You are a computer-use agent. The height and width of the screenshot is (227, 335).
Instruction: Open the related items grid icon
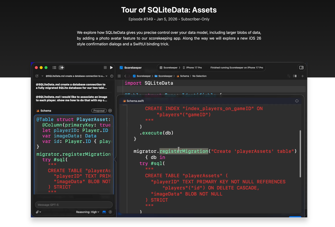click(x=119, y=76)
